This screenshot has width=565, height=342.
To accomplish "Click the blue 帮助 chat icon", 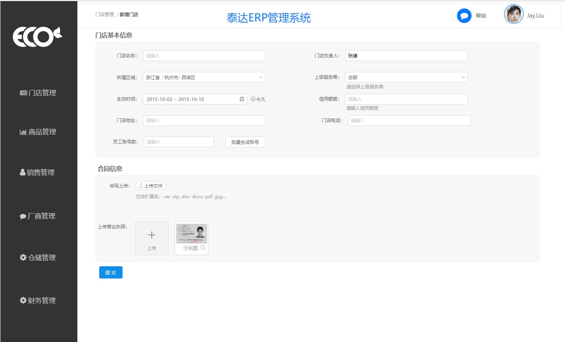I will point(464,16).
